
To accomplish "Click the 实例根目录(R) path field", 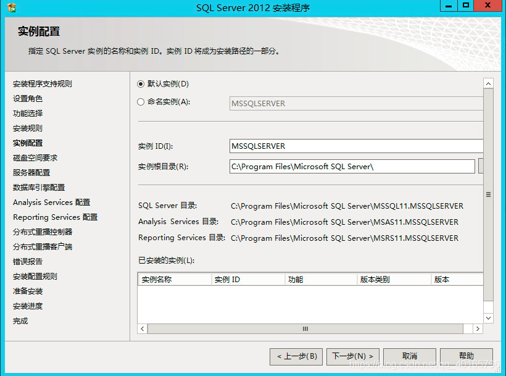I will pyautogui.click(x=352, y=167).
